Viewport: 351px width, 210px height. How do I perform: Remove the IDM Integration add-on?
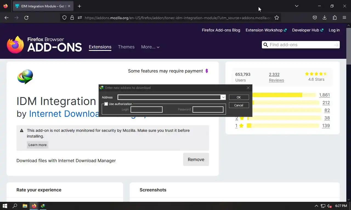196,159
